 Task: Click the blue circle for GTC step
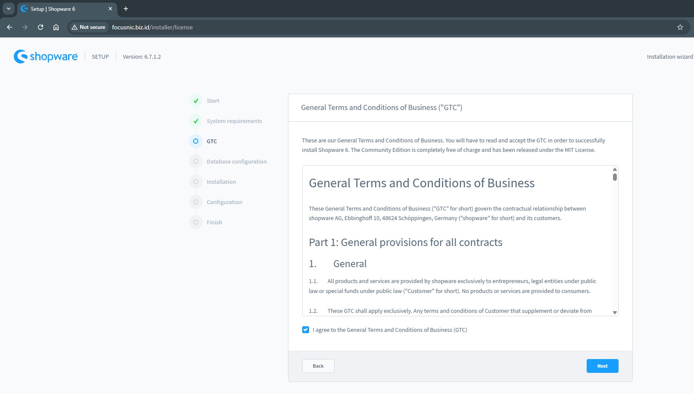tap(196, 141)
